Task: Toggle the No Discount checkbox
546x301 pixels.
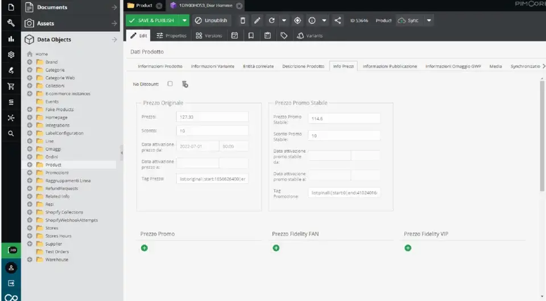Action: [170, 83]
